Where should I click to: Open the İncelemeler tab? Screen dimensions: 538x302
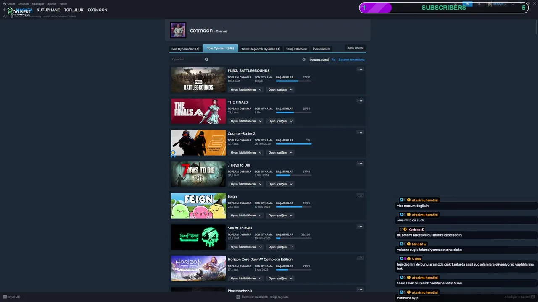[321, 49]
